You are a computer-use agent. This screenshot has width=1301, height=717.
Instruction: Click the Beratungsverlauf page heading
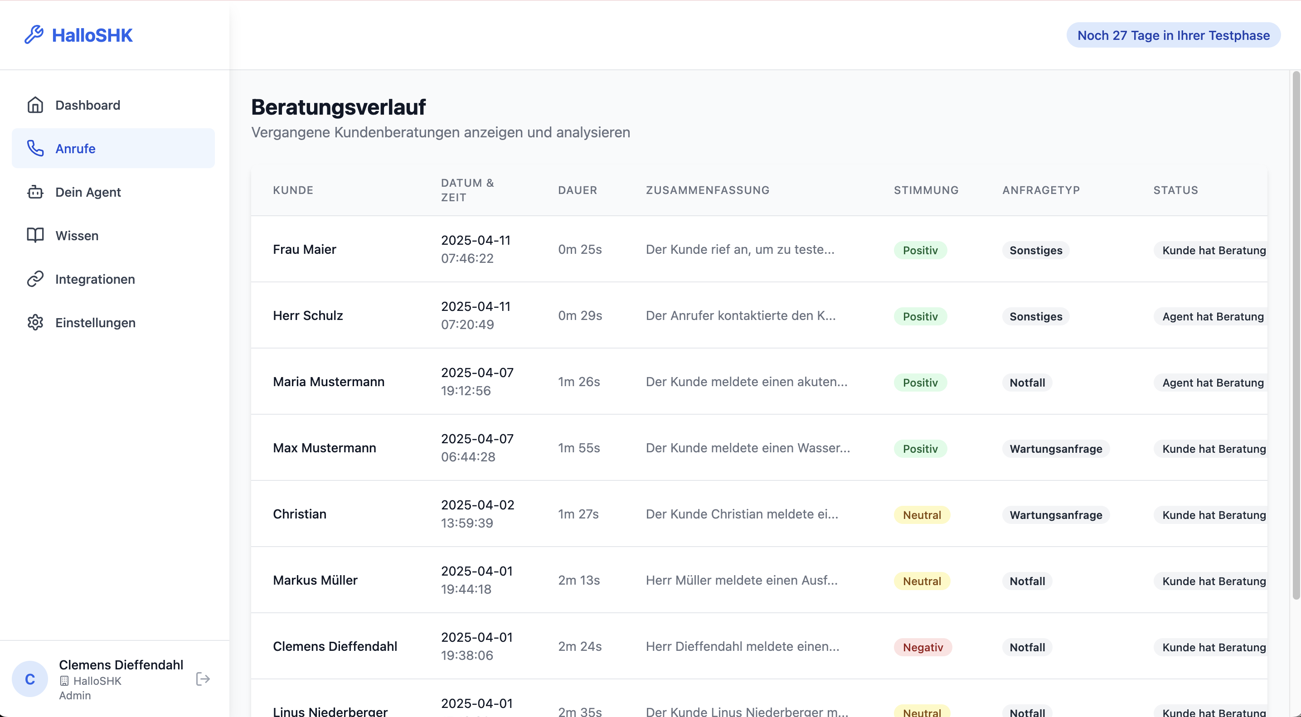coord(338,107)
